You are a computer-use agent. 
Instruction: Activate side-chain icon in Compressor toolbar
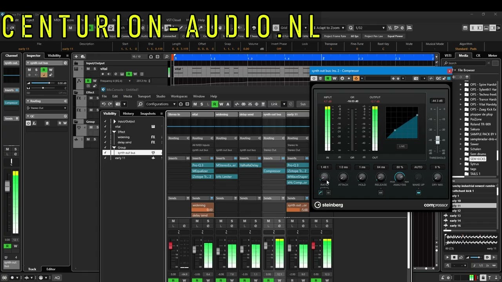(356, 78)
